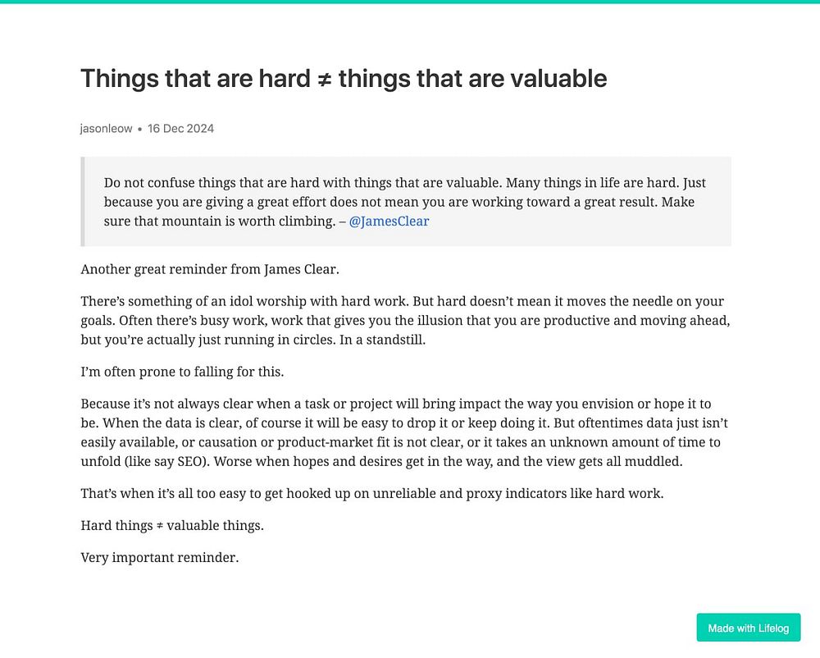Click the ≠ symbol in the title
Viewport: 820px width, 658px height.
tap(325, 80)
